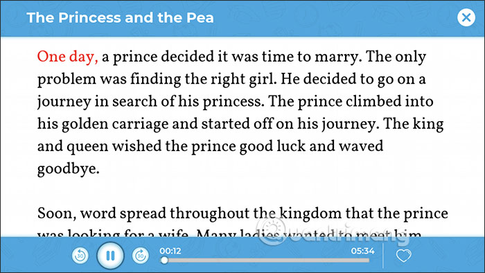485x273 pixels.
Task: Click the title The Princess and the Pea
Action: coord(120,17)
